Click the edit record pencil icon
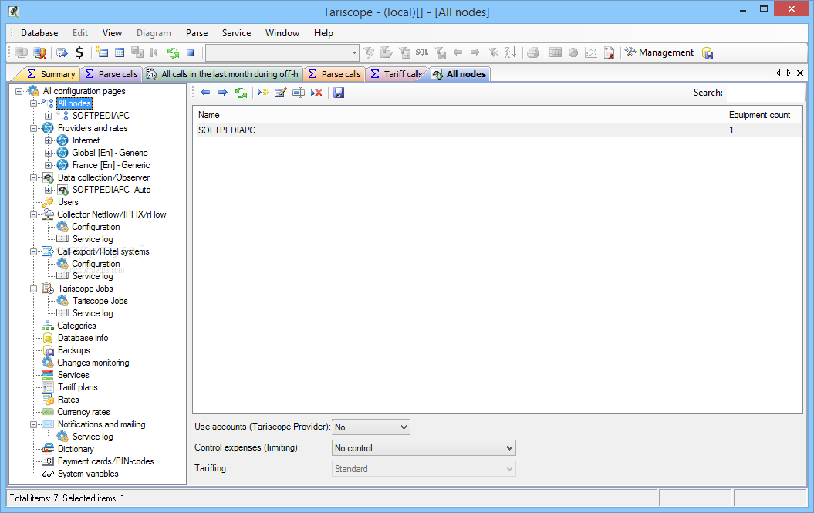The image size is (814, 513). pos(280,93)
